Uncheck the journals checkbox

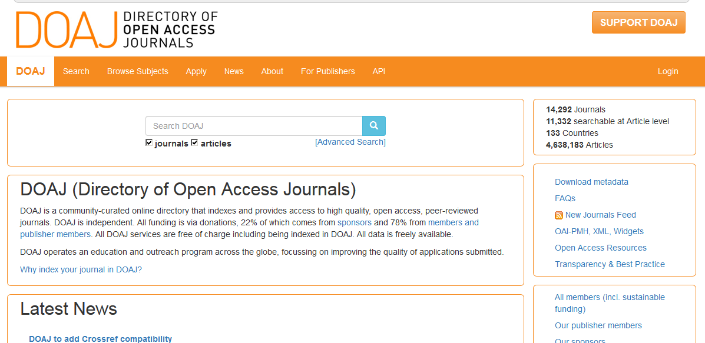[149, 143]
